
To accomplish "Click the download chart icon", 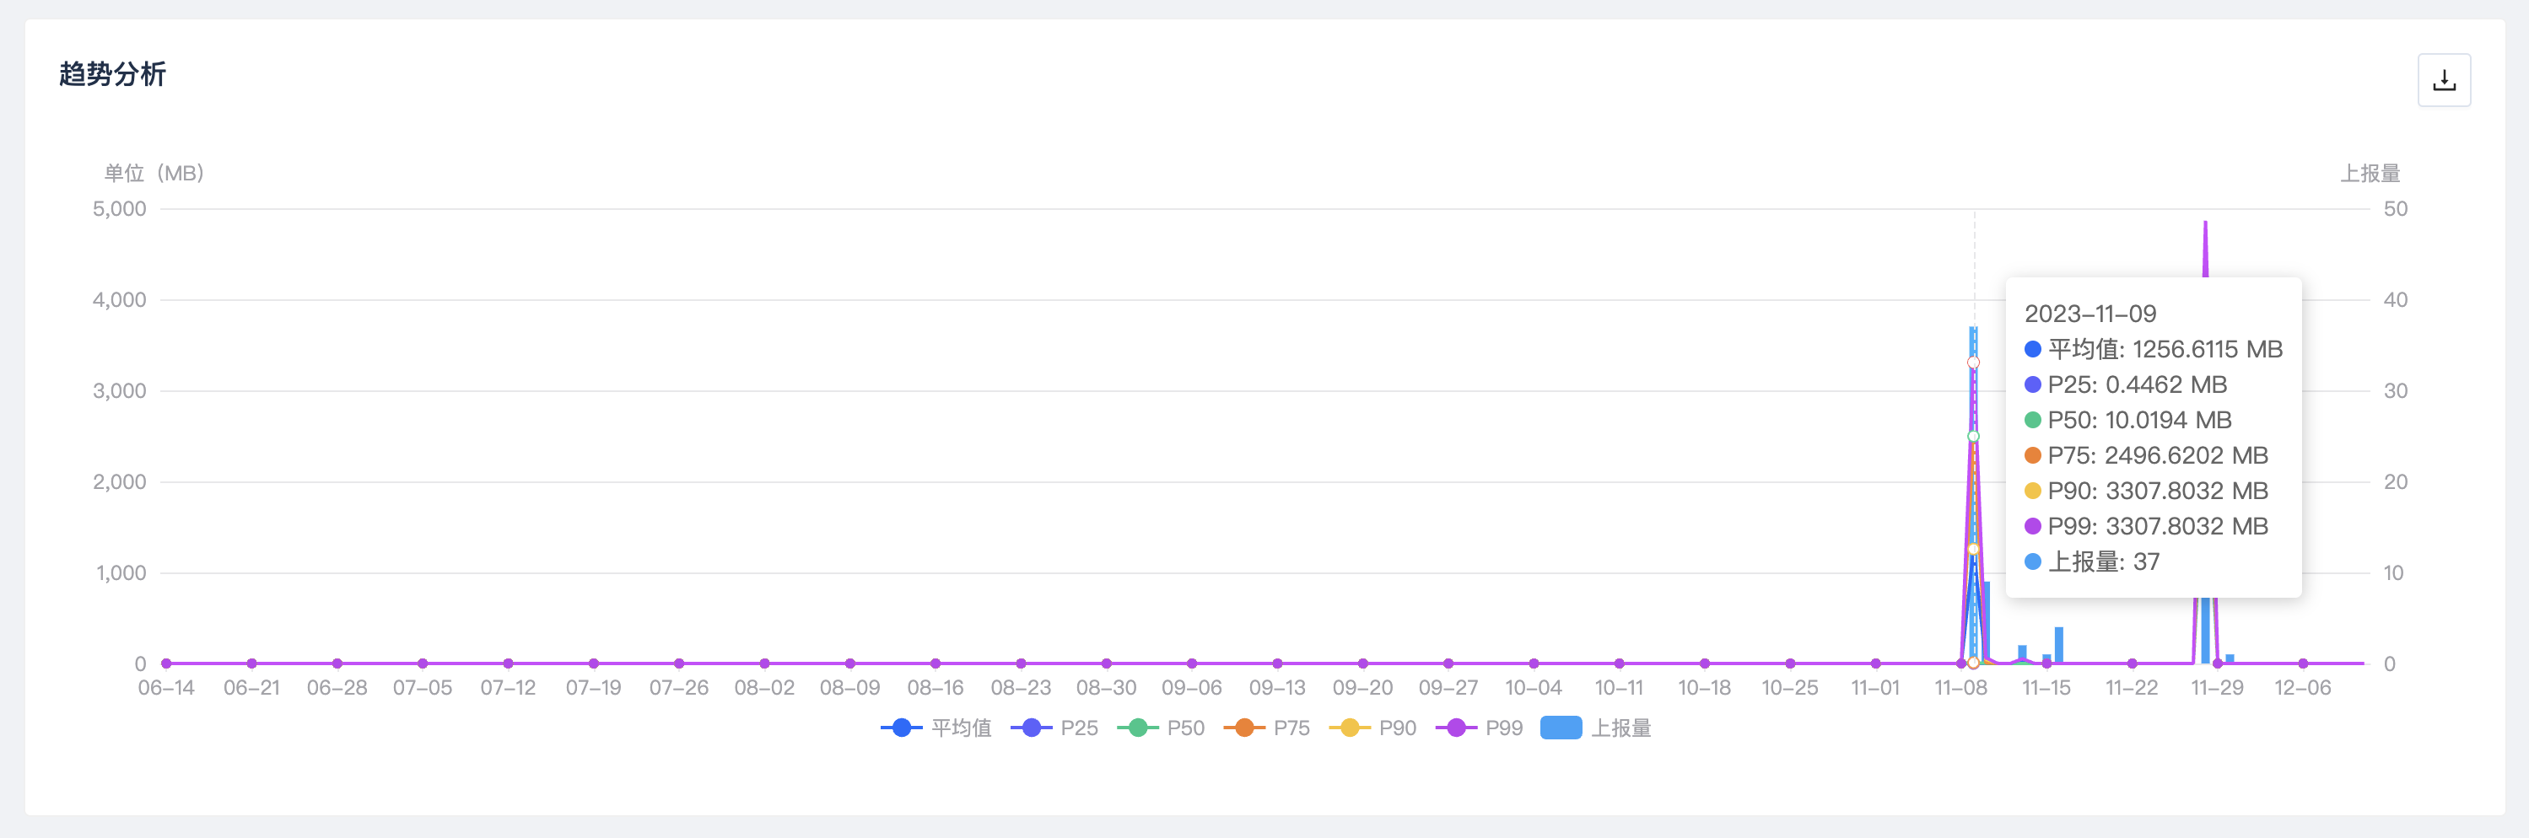I will coord(2444,80).
